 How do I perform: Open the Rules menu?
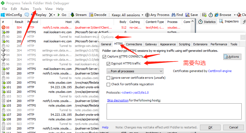click(25, 9)
